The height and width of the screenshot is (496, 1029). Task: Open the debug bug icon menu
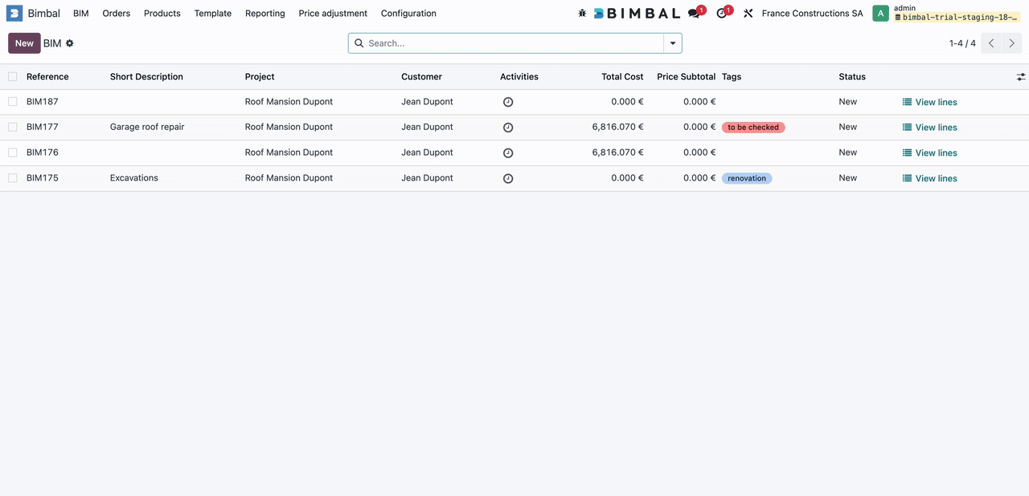[583, 14]
